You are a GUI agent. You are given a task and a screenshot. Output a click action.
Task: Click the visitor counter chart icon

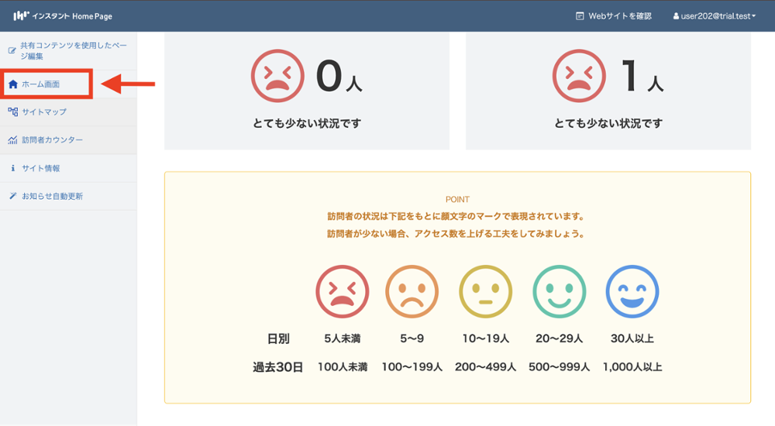point(12,140)
